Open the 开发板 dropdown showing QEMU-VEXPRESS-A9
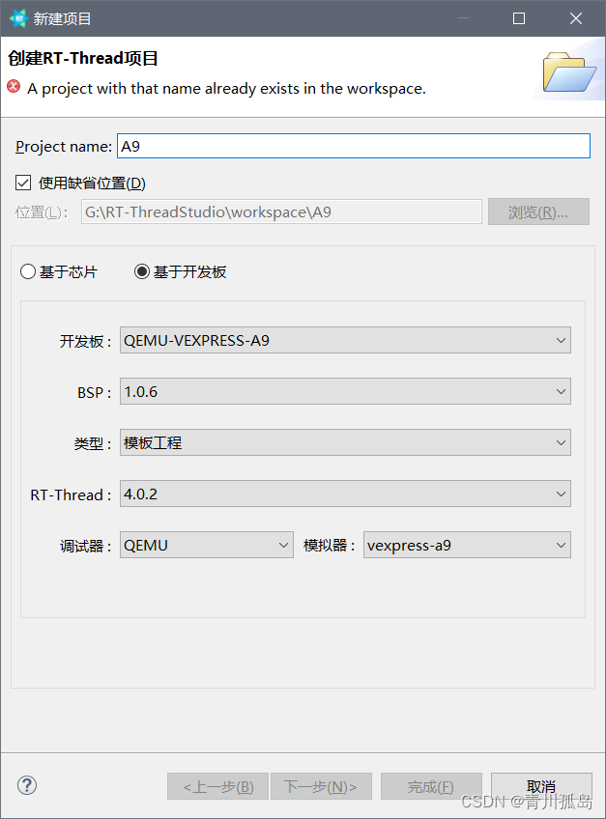The width and height of the screenshot is (606, 819). coord(345,341)
